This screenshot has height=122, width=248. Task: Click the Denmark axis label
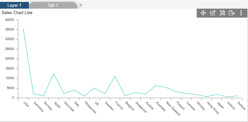pyautogui.click(x=69, y=107)
